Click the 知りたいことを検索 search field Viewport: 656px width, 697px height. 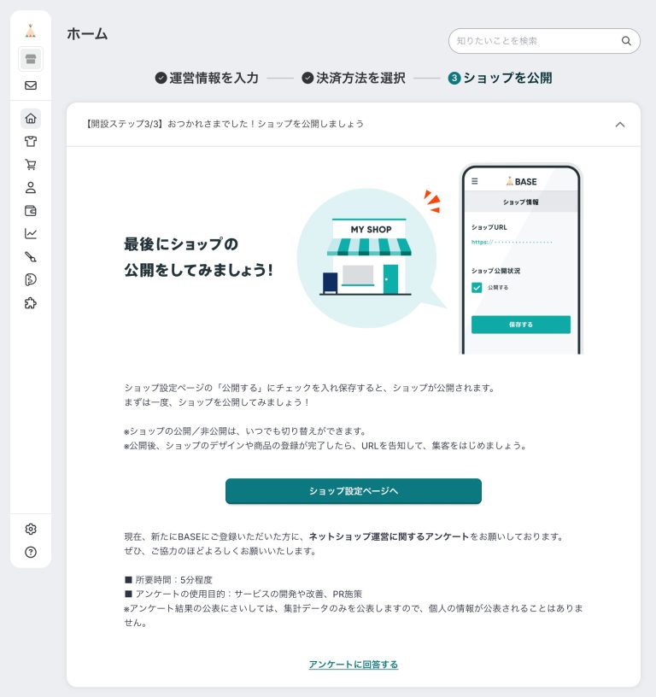[534, 41]
